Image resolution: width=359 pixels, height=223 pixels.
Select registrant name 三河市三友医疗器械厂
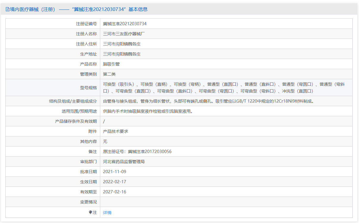pyautogui.click(x=124, y=34)
